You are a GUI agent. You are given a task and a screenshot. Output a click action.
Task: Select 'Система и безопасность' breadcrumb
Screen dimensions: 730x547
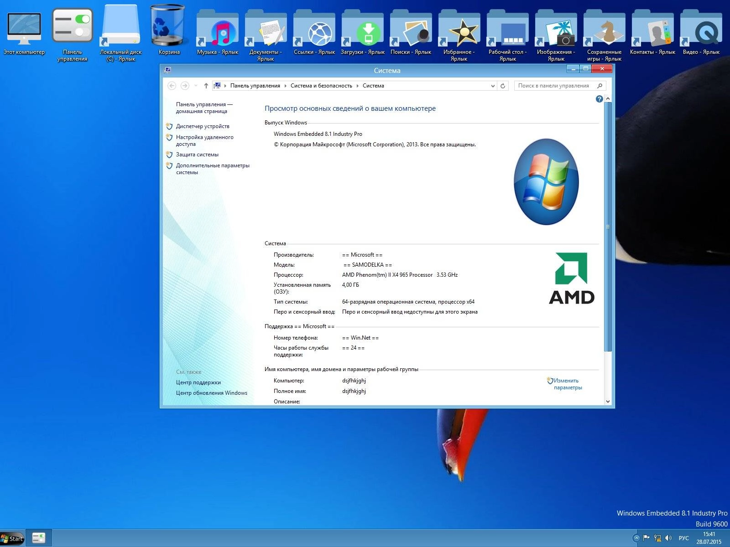coord(321,86)
